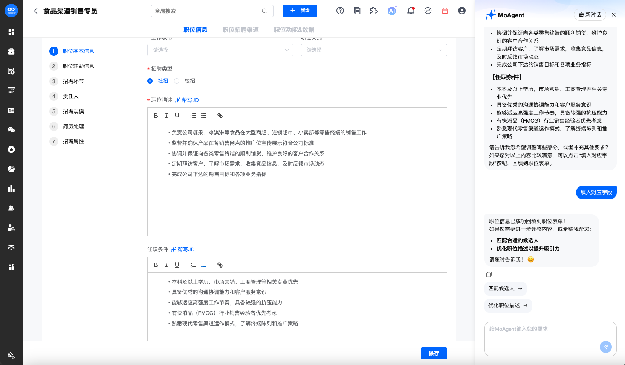This screenshot has width=625, height=365.
Task: Toggle underline in 职位描述 editor
Action: click(177, 116)
